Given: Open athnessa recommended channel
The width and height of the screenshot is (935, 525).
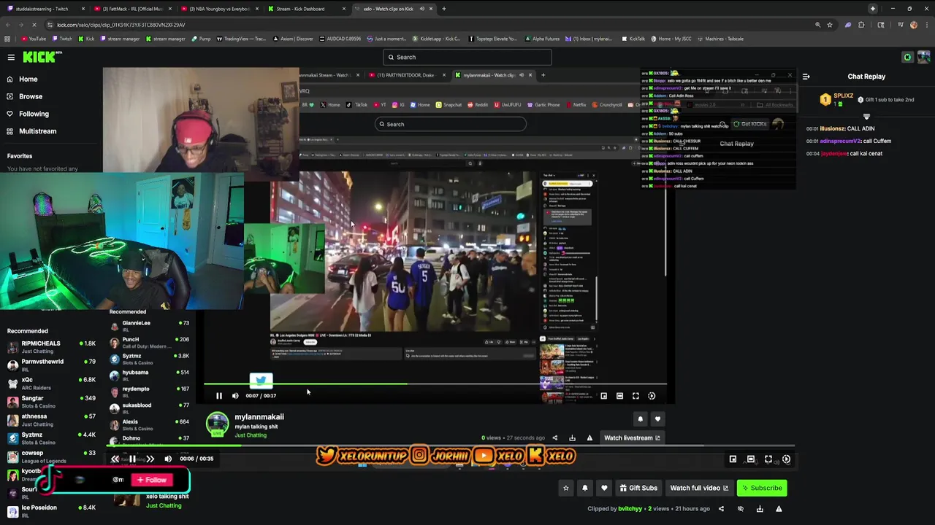Looking at the screenshot, I should pyautogui.click(x=51, y=420).
